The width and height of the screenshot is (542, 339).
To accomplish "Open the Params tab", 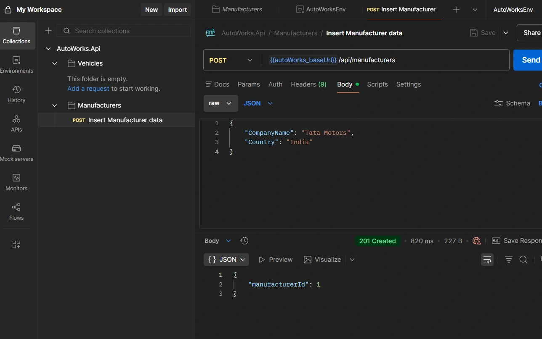I will [249, 84].
